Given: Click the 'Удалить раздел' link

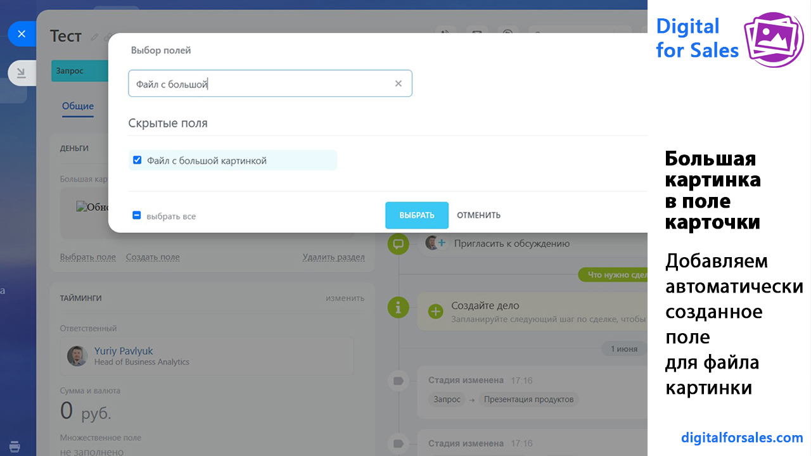Looking at the screenshot, I should [333, 257].
